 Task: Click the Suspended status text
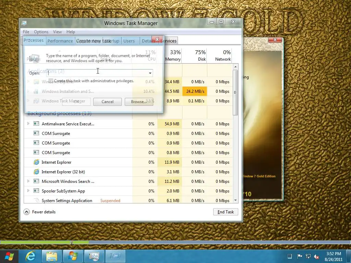110,201
